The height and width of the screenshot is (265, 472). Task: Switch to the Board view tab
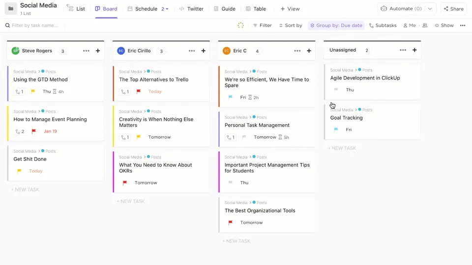coord(106,9)
